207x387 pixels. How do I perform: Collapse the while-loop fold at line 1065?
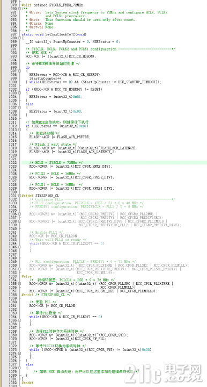[x=19, y=320]
